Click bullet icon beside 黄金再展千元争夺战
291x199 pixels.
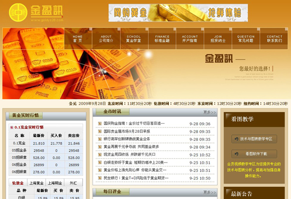(100, 146)
